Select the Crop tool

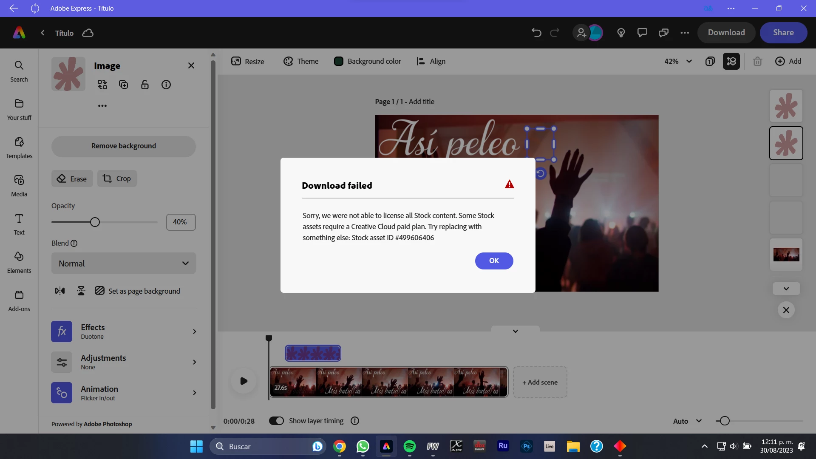click(x=117, y=179)
